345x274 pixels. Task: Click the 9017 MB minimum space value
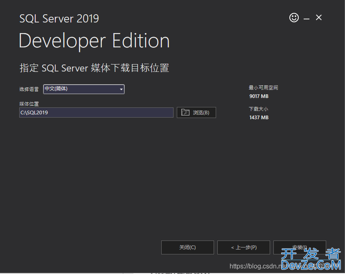tap(259, 96)
